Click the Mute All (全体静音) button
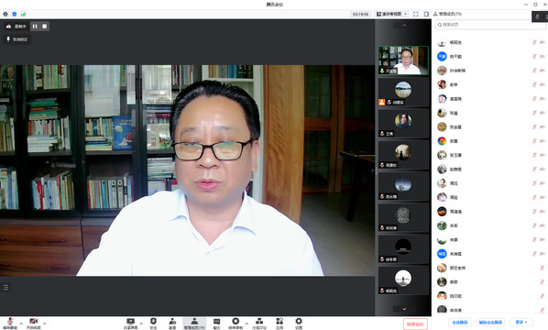This screenshot has width=548, height=330. pos(460,323)
